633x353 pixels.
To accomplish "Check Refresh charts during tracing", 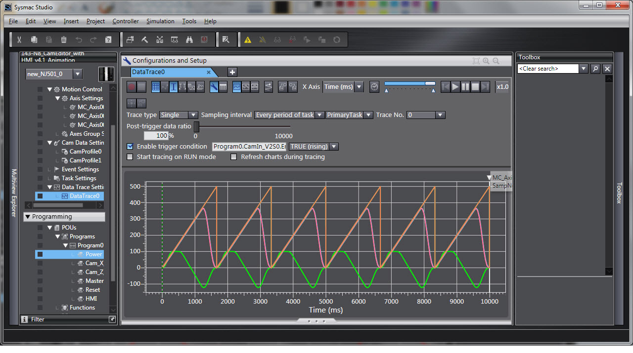I will (234, 157).
